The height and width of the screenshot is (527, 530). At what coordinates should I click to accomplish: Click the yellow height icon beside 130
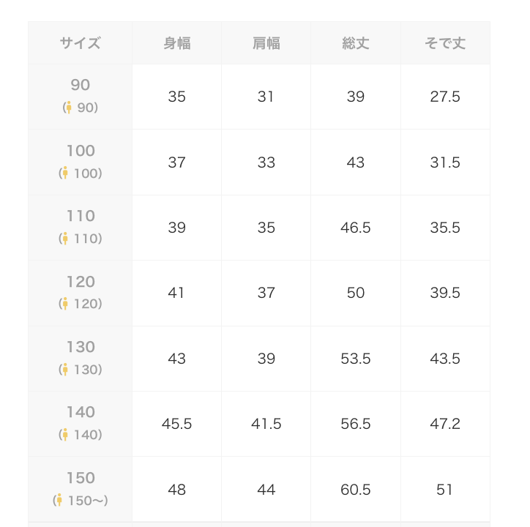point(65,370)
